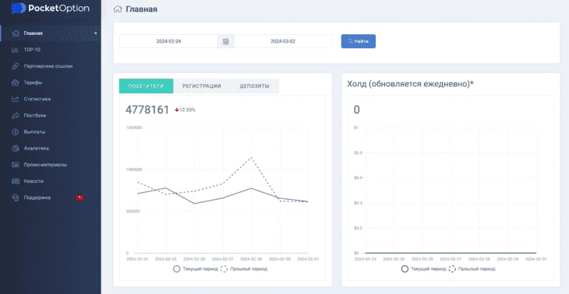Click the Найти search button
Image resolution: width=569 pixels, height=294 pixels.
(359, 41)
